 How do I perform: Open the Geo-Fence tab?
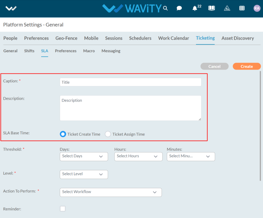click(66, 38)
